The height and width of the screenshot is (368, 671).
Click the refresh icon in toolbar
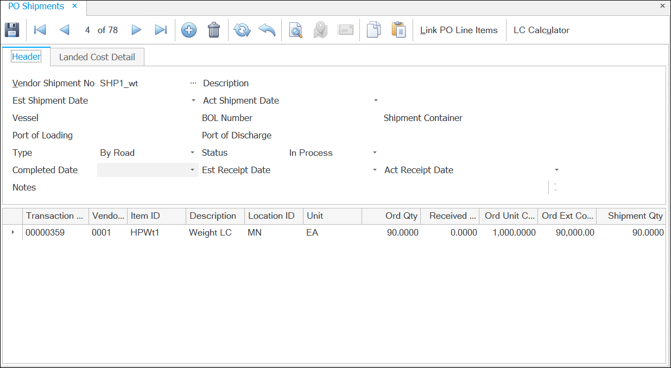pyautogui.click(x=242, y=30)
